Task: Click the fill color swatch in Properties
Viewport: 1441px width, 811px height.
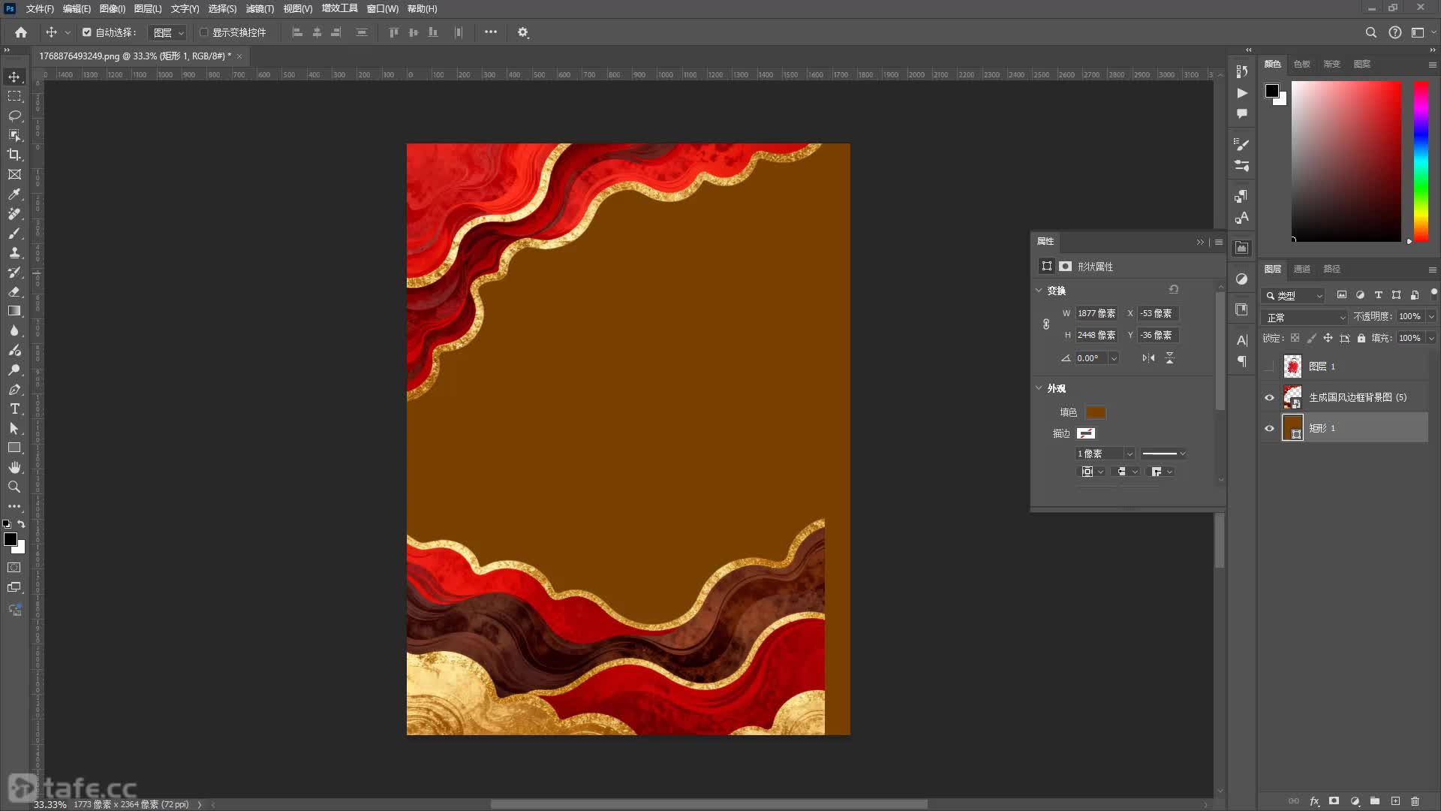Action: [x=1095, y=412]
